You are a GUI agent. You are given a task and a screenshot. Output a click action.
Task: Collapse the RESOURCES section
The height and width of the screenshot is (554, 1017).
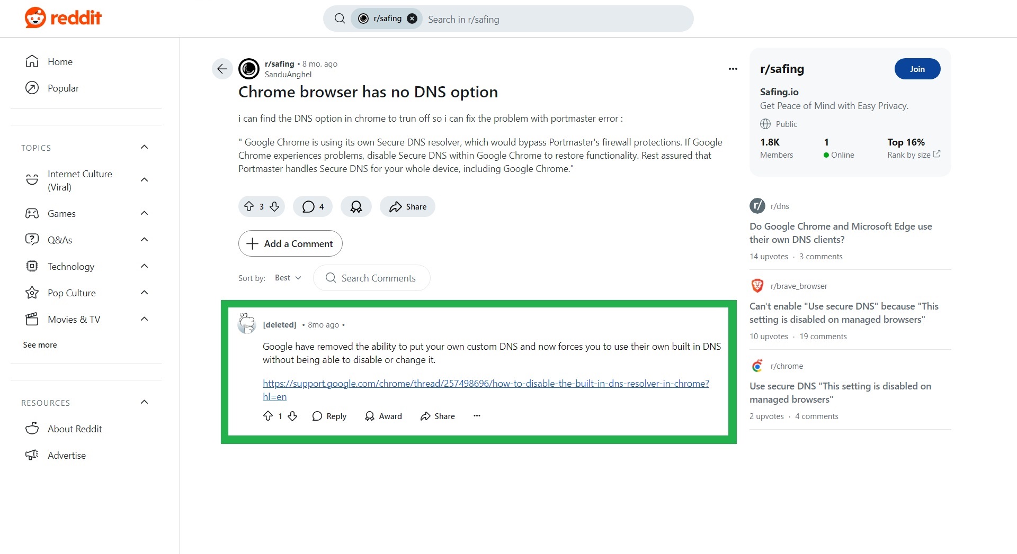144,402
